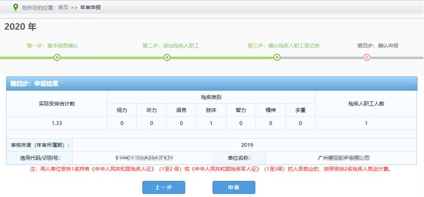The height and width of the screenshot is (197, 424).
Task: Click the 第四步：申报结果 panel header
Action: point(211,84)
